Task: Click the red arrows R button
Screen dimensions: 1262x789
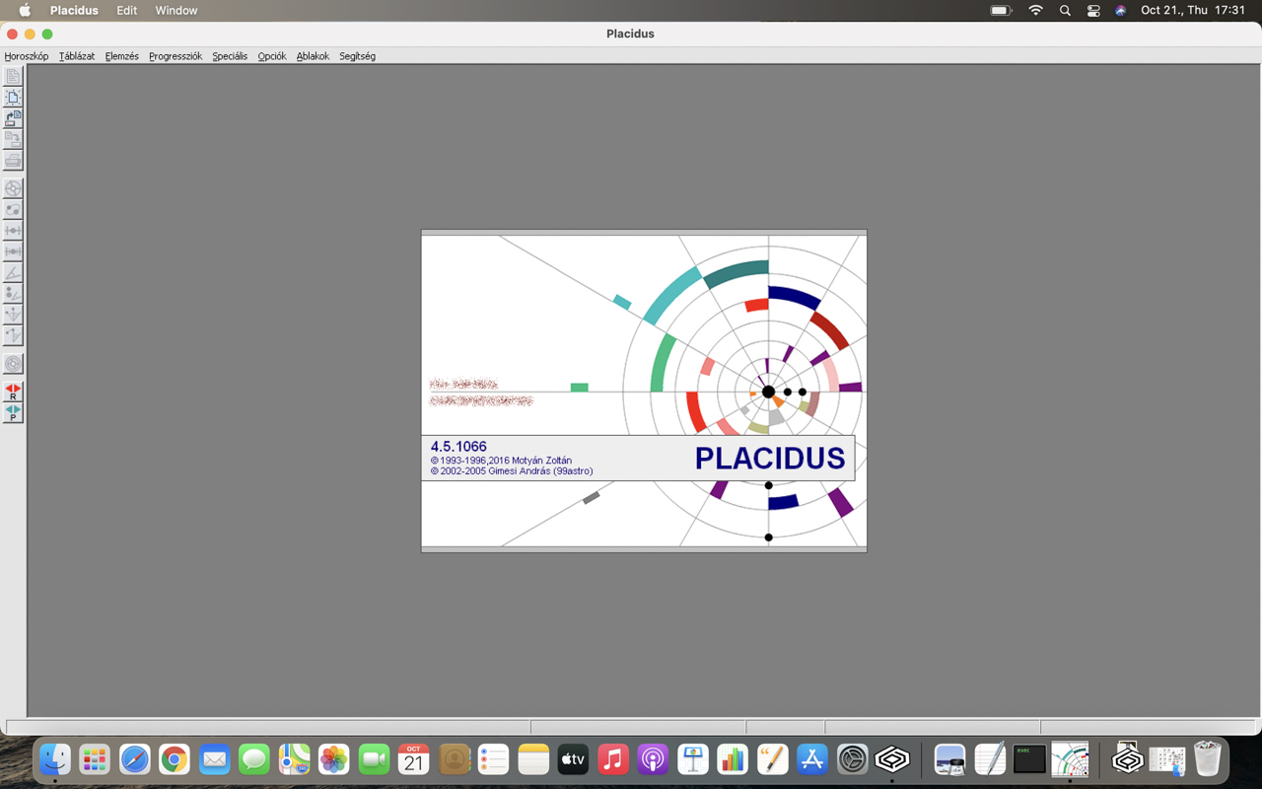Action: click(13, 392)
